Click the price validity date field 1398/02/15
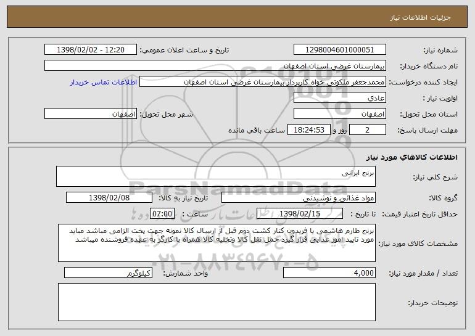The width and height of the screenshot is (475, 336). (300, 213)
